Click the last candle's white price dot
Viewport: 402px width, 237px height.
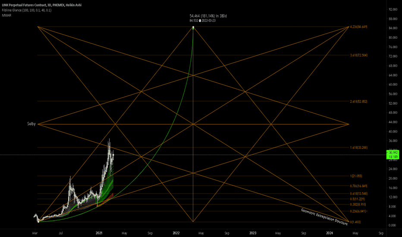[113, 155]
